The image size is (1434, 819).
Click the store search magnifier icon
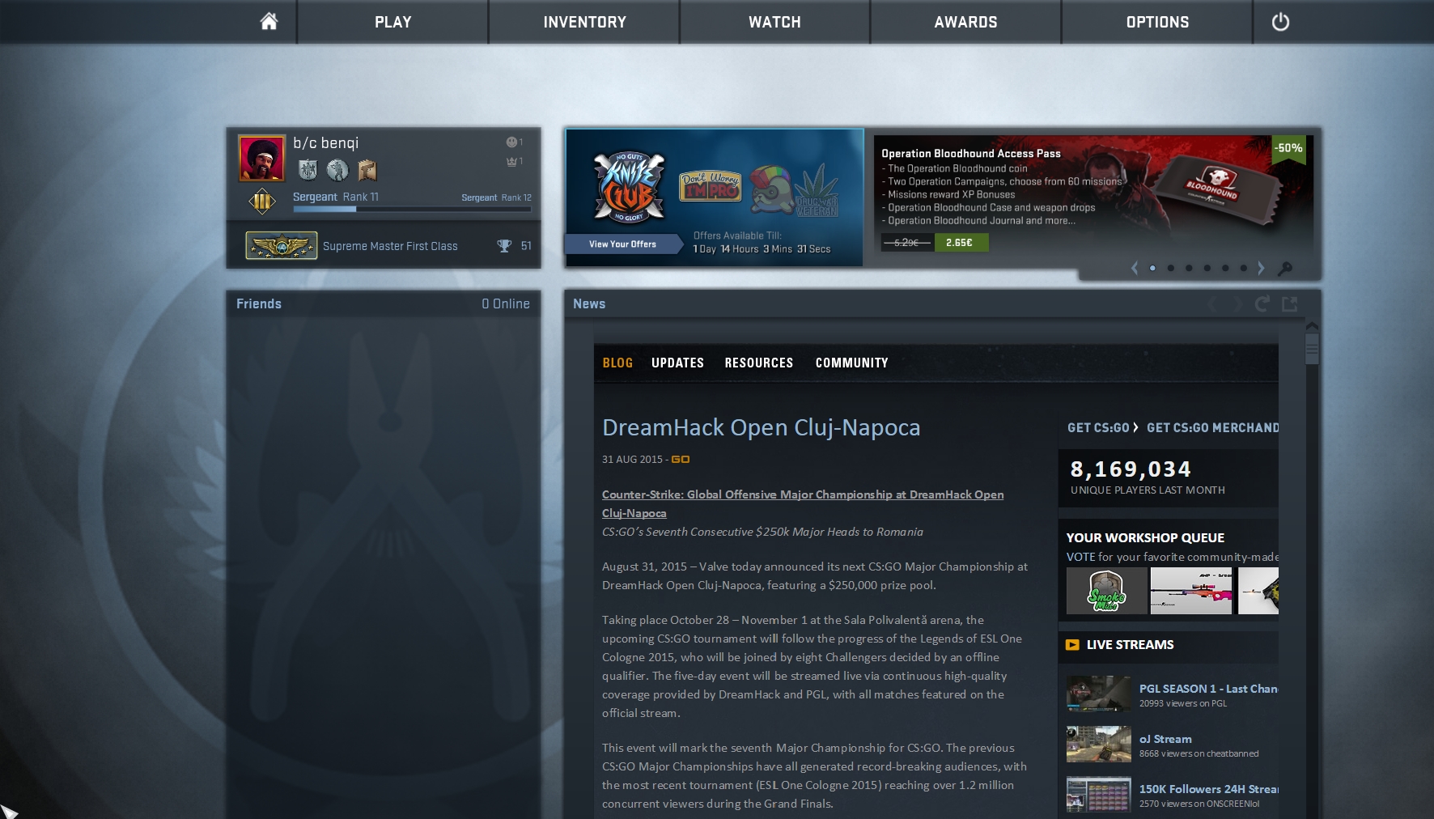click(x=1284, y=269)
